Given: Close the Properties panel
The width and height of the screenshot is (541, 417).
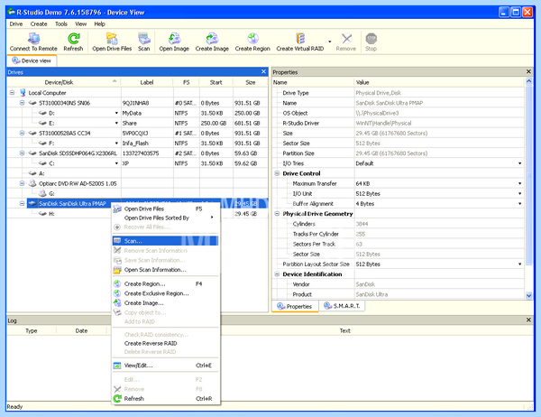Looking at the screenshot, I should click(x=528, y=71).
